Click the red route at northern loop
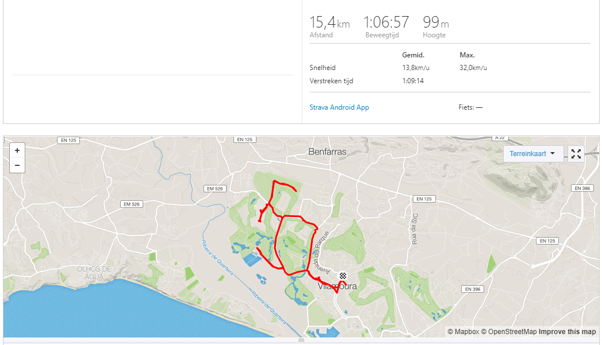602x345 pixels. 284,184
